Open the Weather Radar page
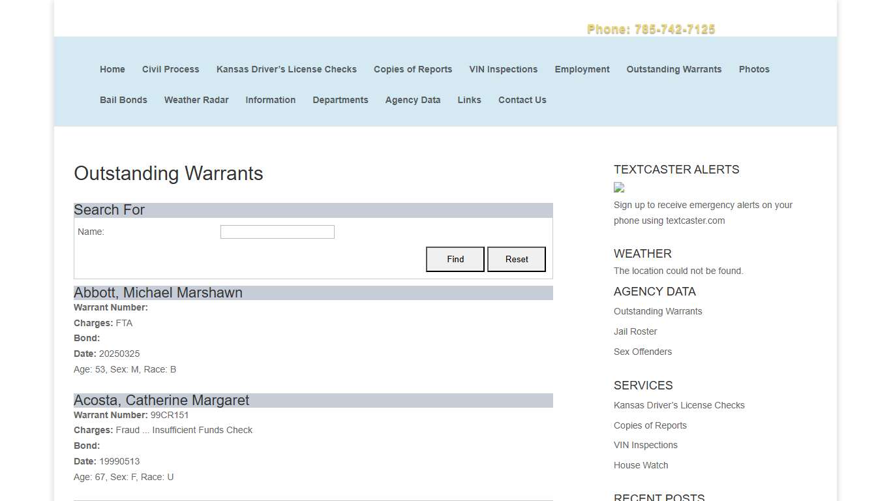Image resolution: width=891 pixels, height=501 pixels. click(196, 100)
